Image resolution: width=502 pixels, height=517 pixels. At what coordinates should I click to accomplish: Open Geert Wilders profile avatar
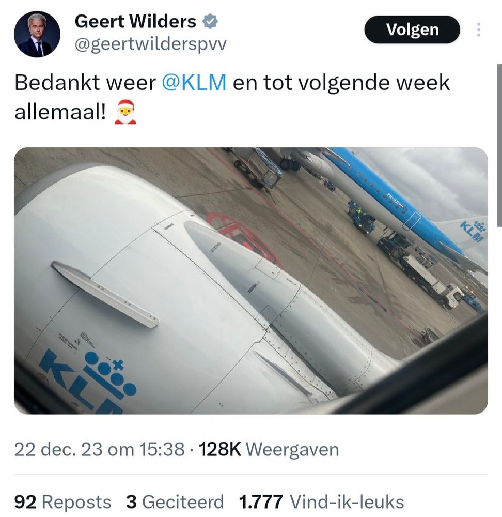[x=37, y=34]
